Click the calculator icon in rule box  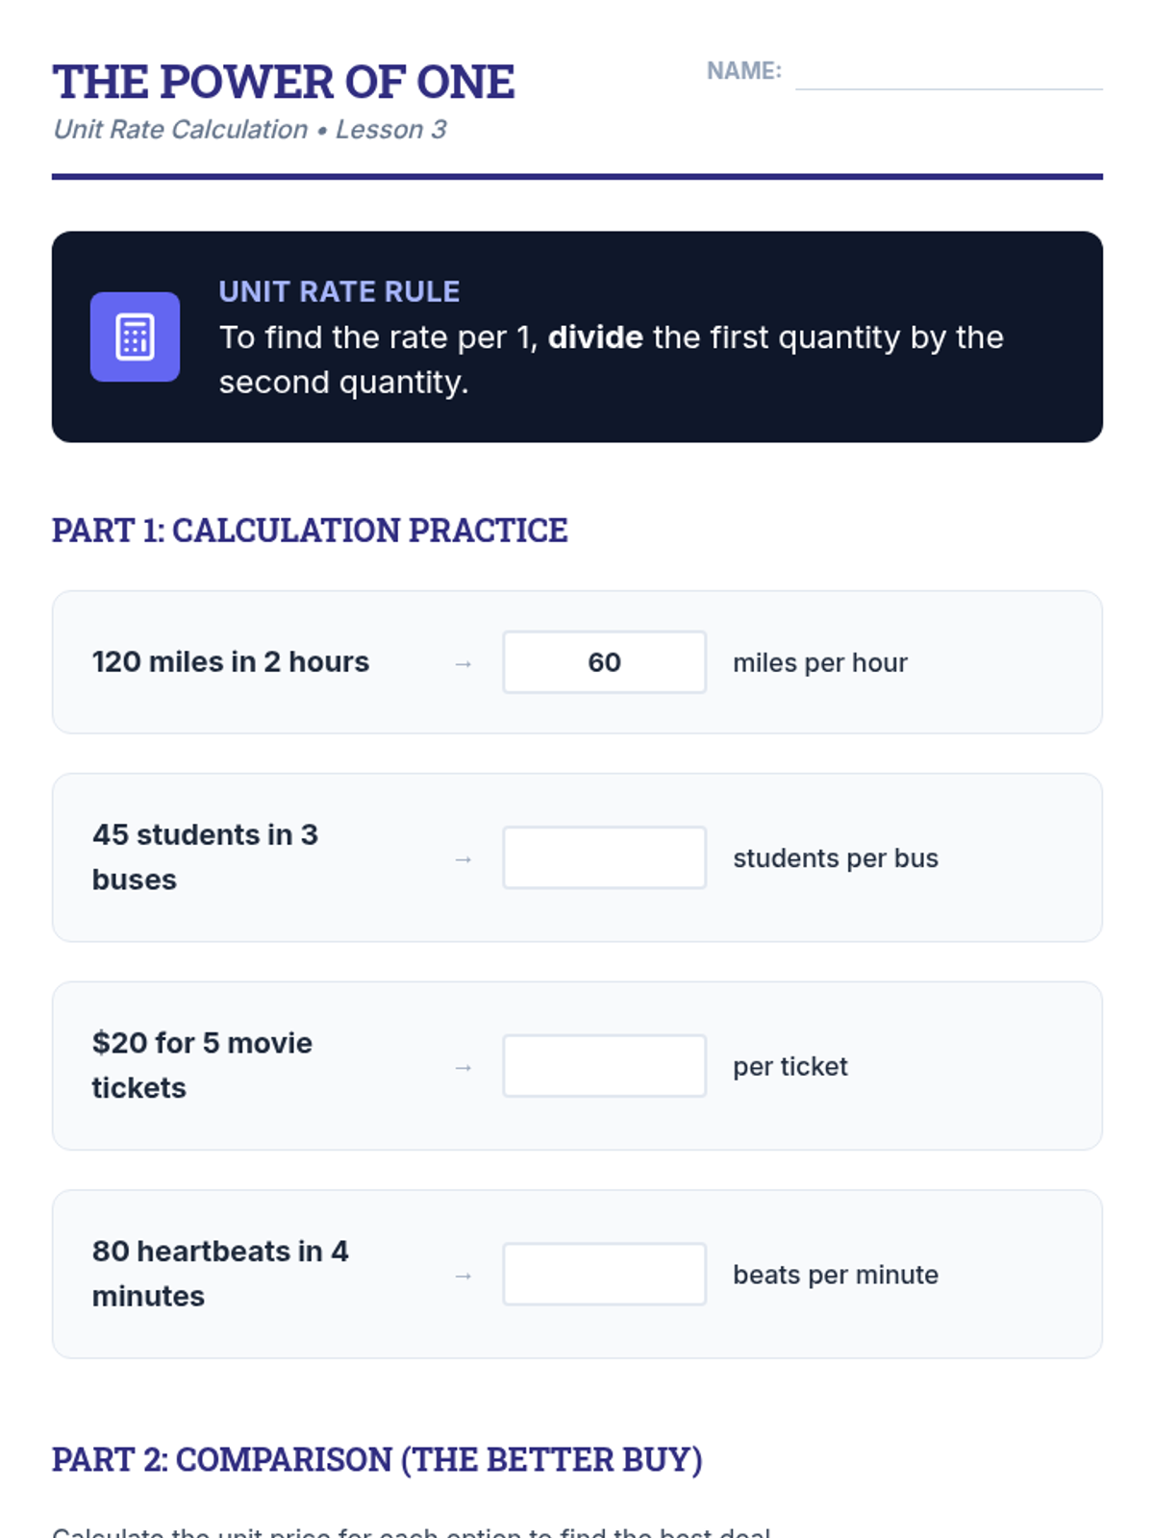(135, 337)
